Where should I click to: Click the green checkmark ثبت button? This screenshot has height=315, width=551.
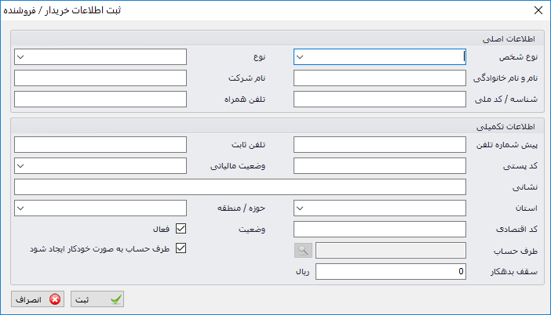[x=97, y=299]
